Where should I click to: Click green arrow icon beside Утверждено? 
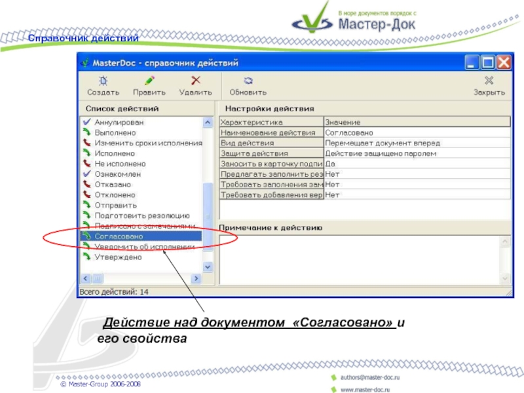87,256
